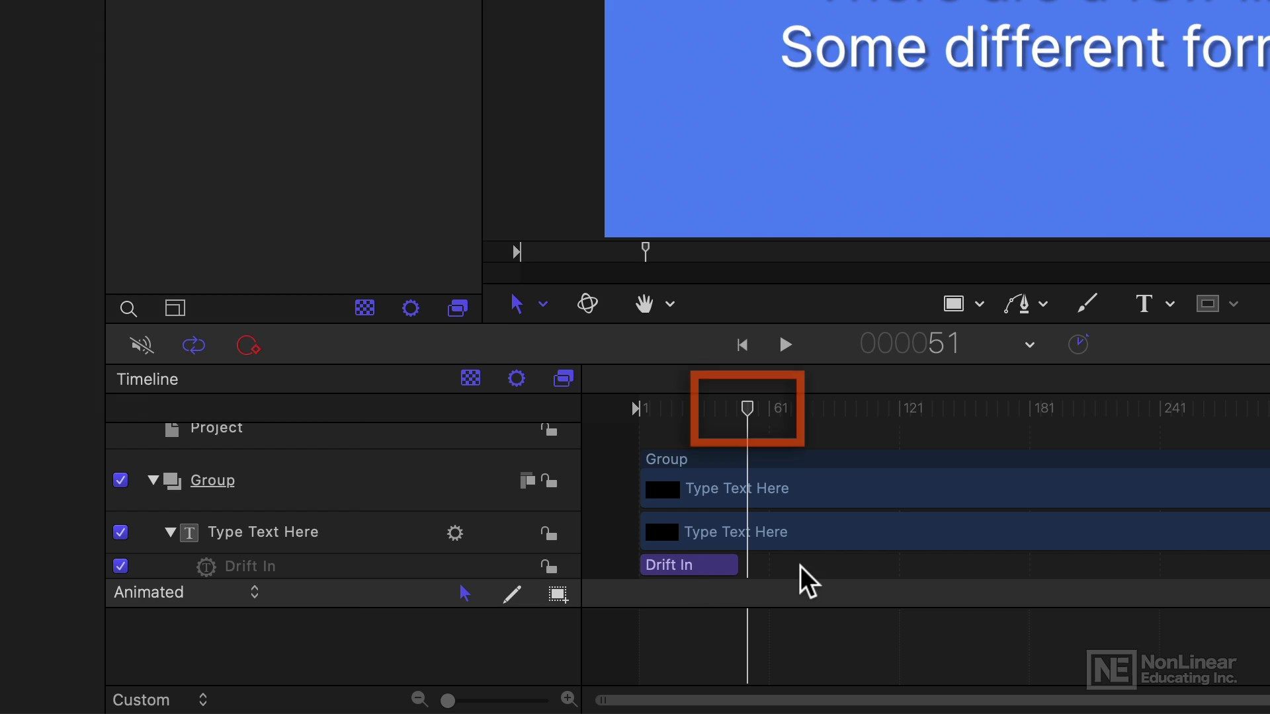Toggle the Record animation button
Screen dimensions: 1270x714
coord(249,345)
